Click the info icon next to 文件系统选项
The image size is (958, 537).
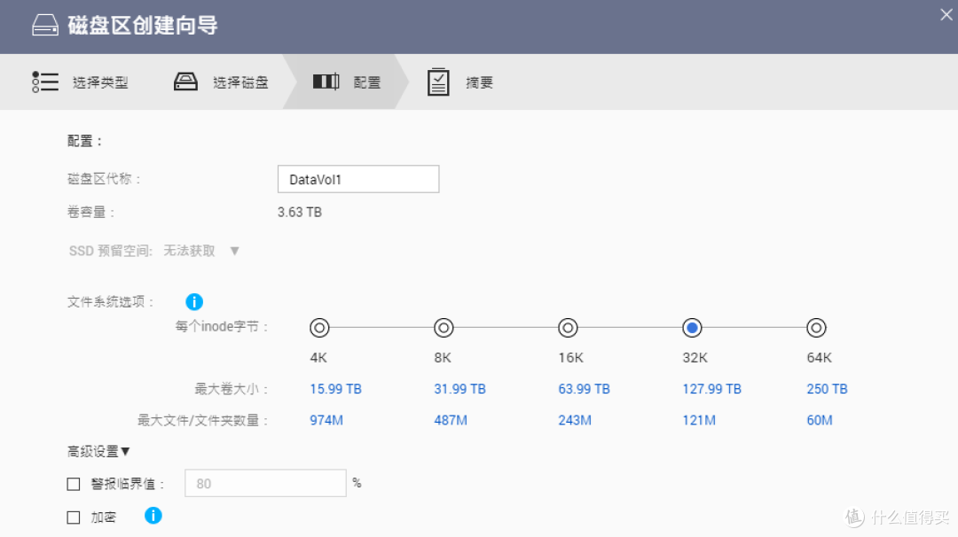pyautogui.click(x=194, y=302)
